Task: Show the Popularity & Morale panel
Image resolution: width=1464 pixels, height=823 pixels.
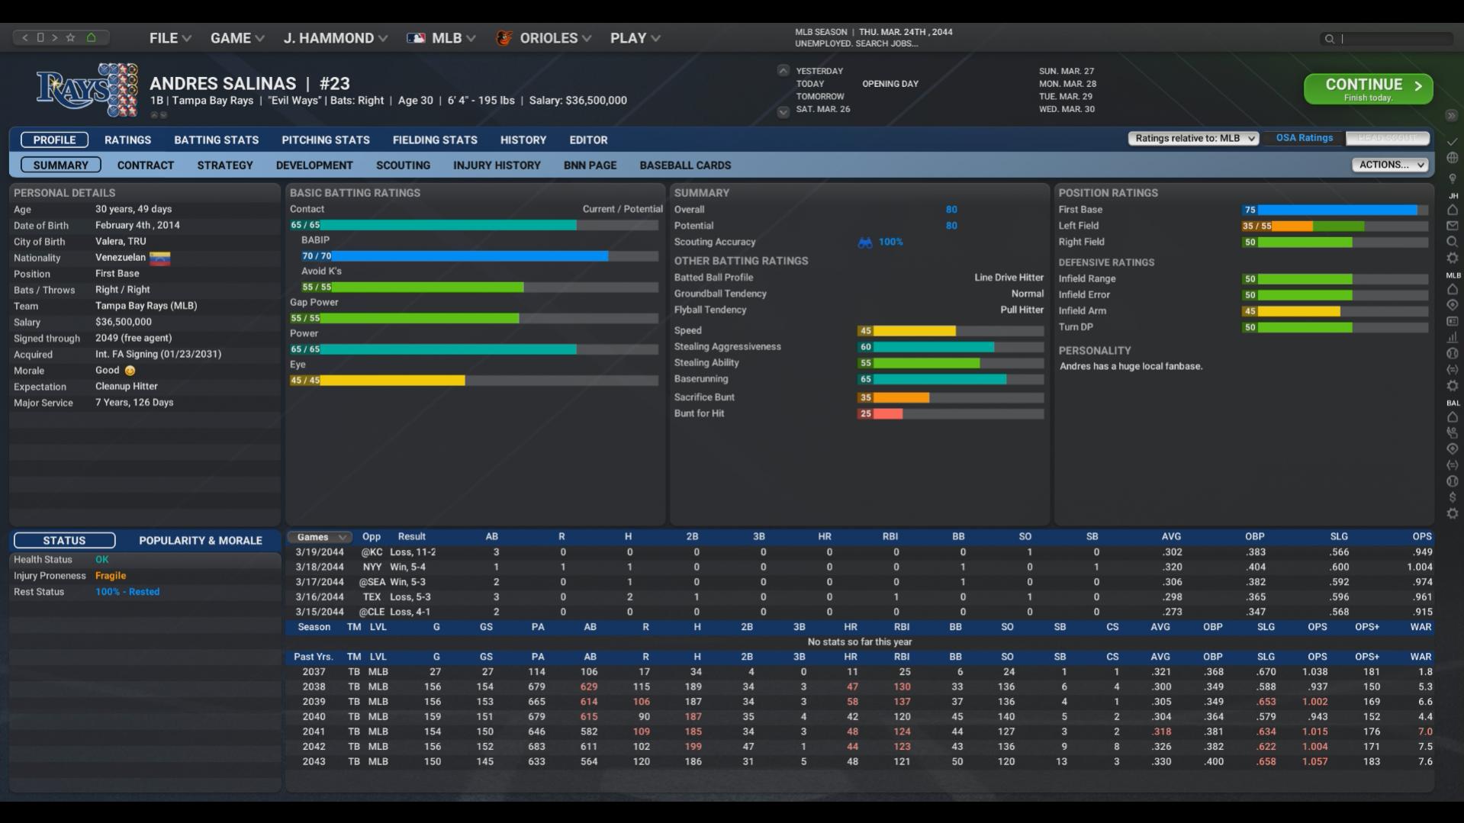Action: (200, 540)
